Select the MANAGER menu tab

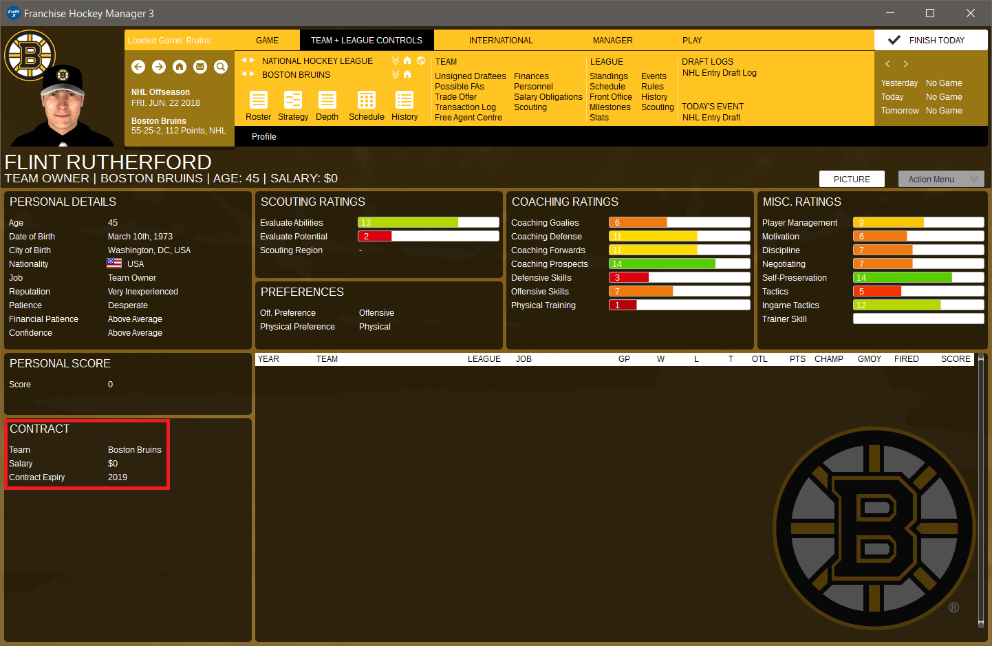612,41
